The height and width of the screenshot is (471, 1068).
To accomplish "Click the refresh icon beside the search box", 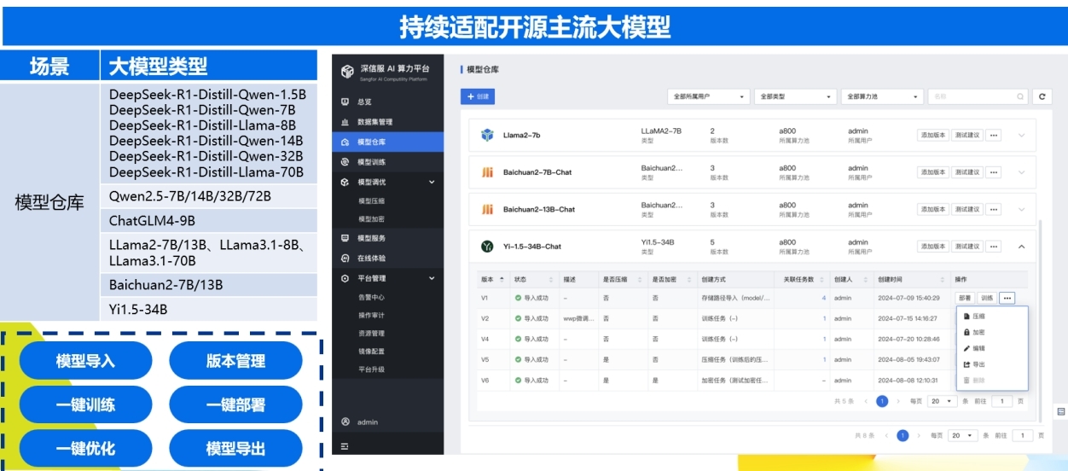I will 1041,97.
